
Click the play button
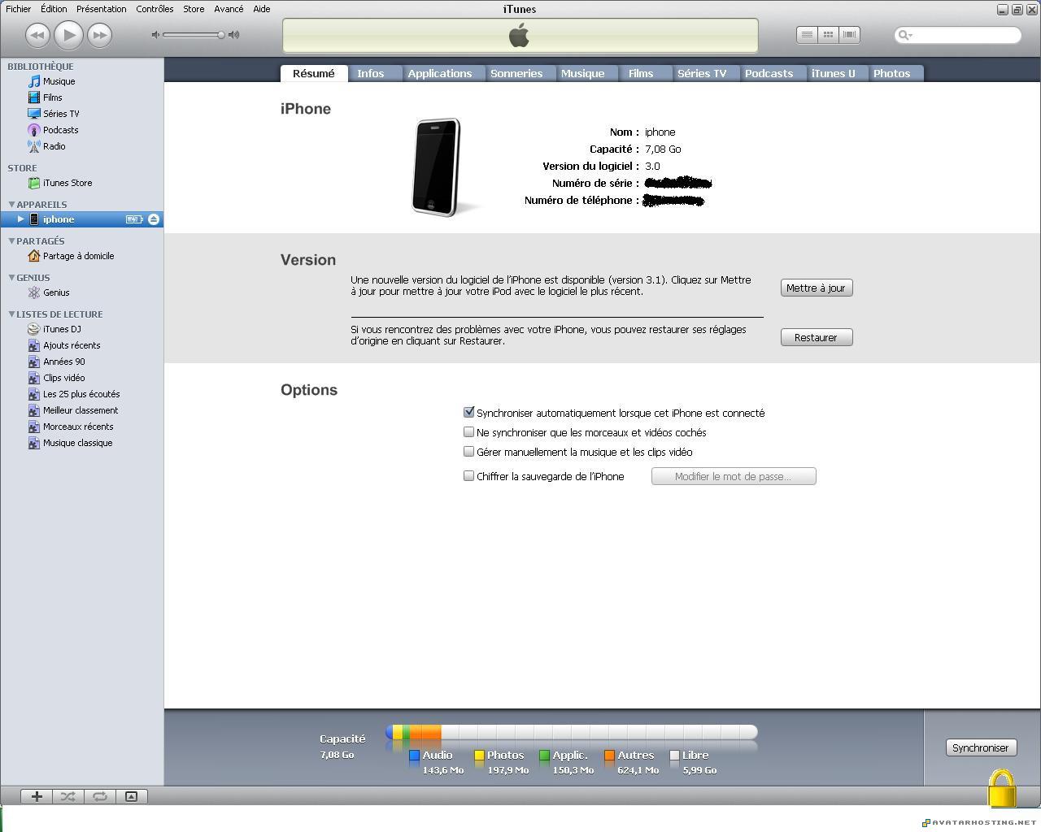click(x=69, y=35)
